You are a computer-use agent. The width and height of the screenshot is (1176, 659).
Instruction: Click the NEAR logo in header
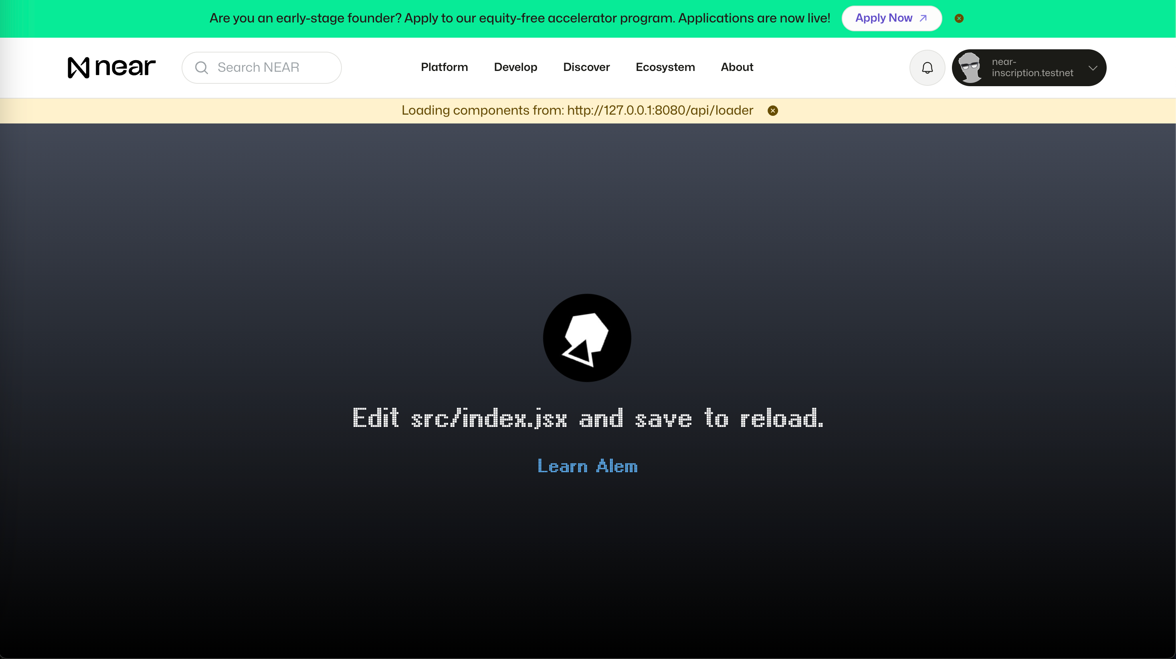(111, 68)
